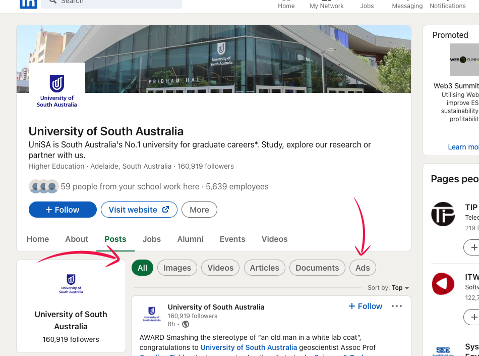Viewport: 479px width, 356px height.
Task: Click the Visit website button
Action: 139,210
